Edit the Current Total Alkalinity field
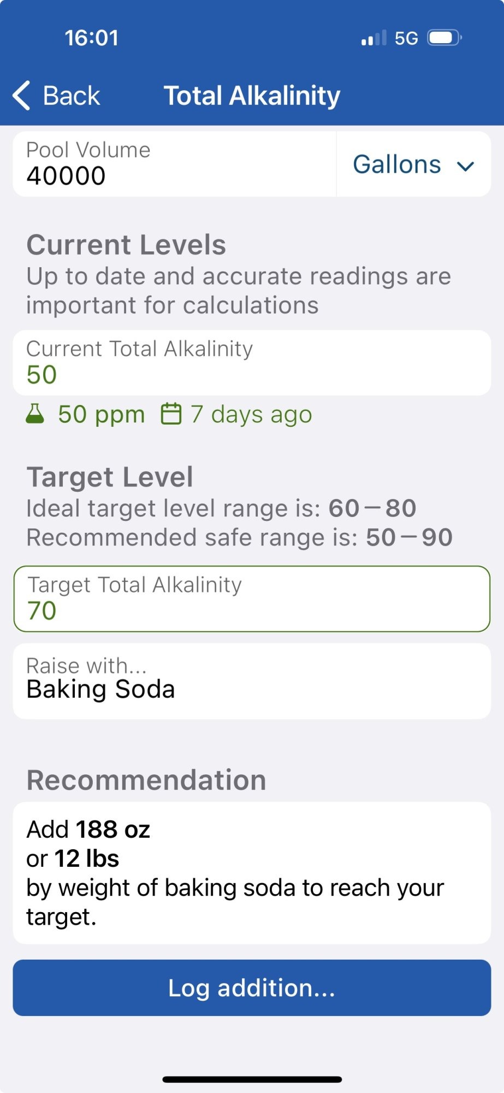Image resolution: width=504 pixels, height=1093 pixels. 252,363
